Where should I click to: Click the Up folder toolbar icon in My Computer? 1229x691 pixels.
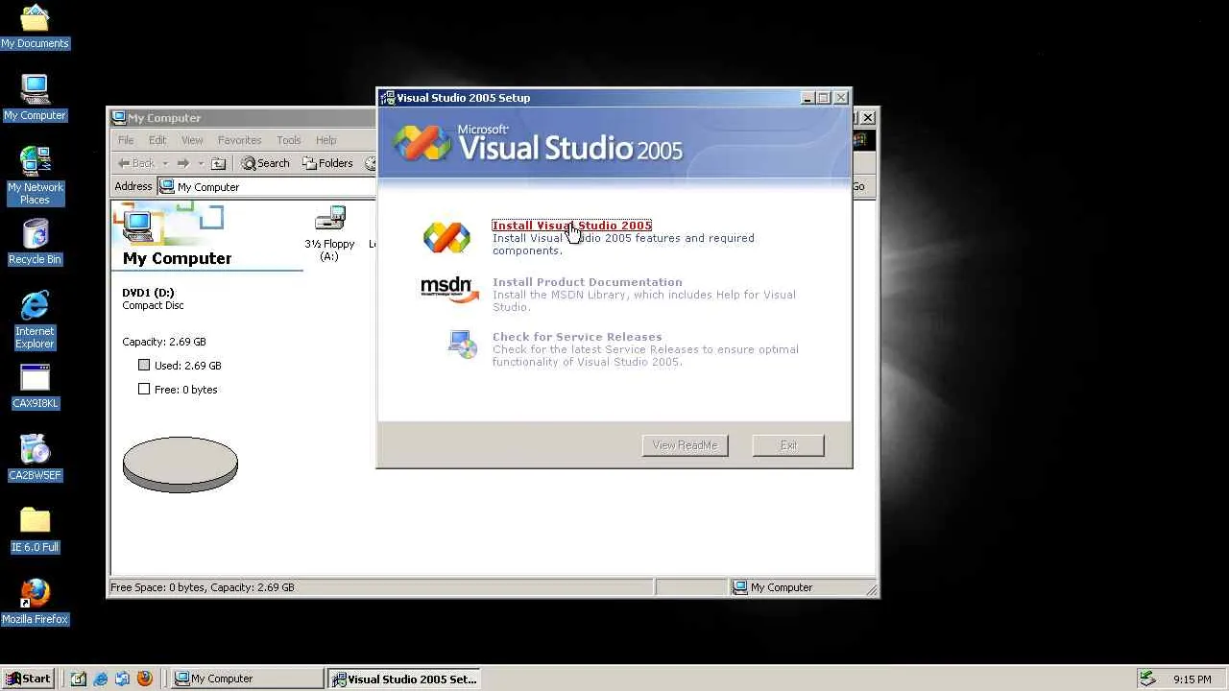point(218,163)
